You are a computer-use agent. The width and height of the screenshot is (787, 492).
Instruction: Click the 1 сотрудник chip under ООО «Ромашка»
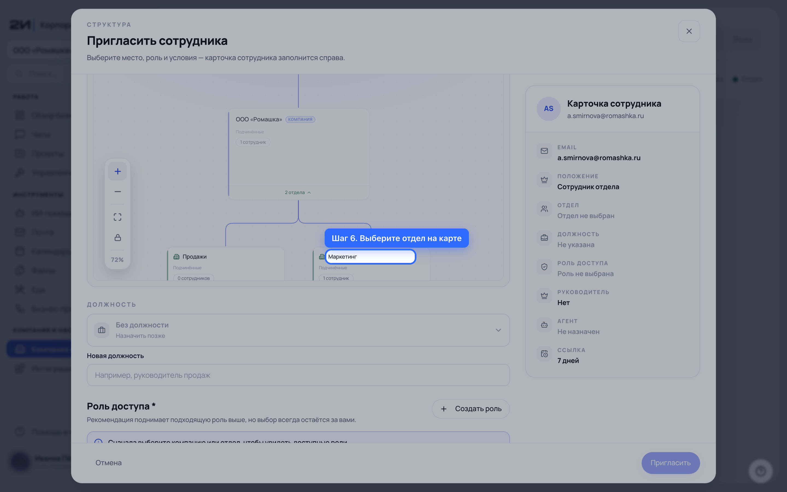[253, 142]
